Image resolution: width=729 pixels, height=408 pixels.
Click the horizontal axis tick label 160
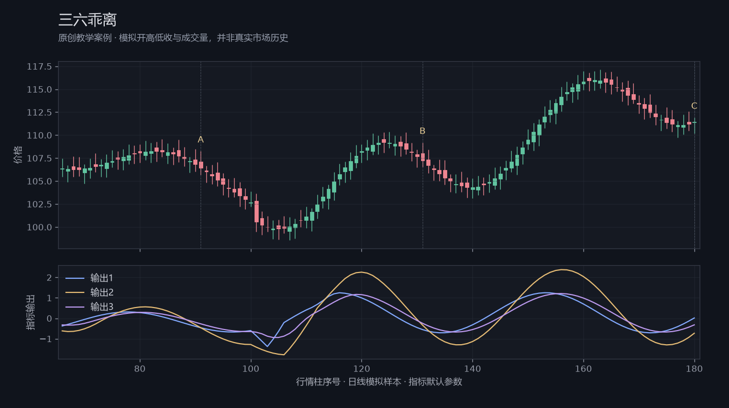point(583,368)
